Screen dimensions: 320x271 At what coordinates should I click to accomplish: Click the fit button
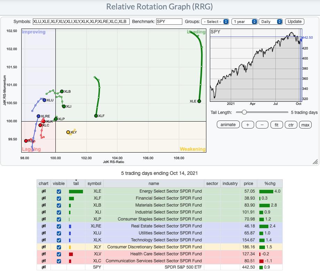(276, 125)
